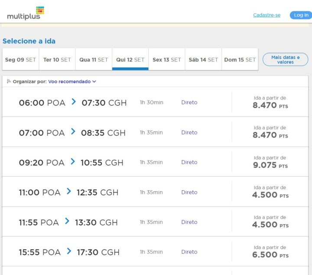This screenshot has height=275, width=312.
Task: Select the Qua 11 SET date tab
Action: (94, 59)
